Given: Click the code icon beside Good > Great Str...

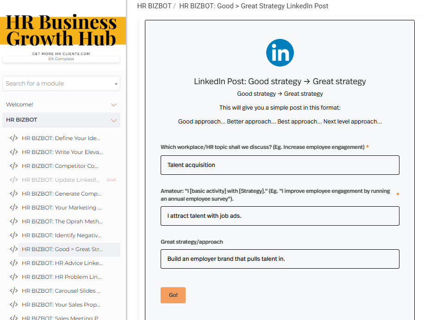Looking at the screenshot, I should click(x=14, y=249).
